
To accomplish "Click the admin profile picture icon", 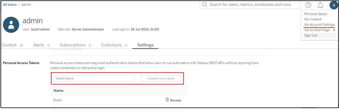I will 11,25.
